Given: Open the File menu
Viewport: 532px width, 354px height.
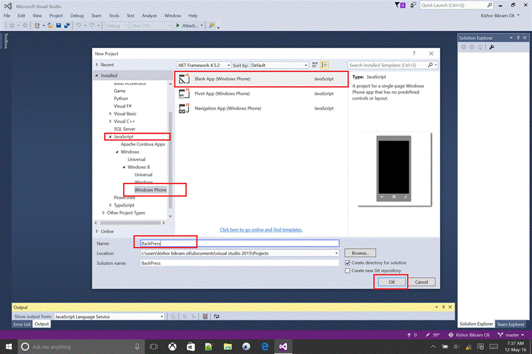Looking at the screenshot, I should (x=7, y=16).
